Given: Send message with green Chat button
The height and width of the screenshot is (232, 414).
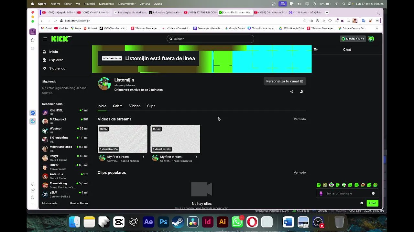Looking at the screenshot, I should pyautogui.click(x=373, y=203).
